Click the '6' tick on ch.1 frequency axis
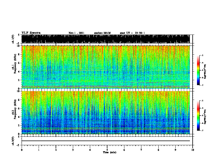Image resolution: width=217 pixels, height=168 pixels. tap(19, 63)
